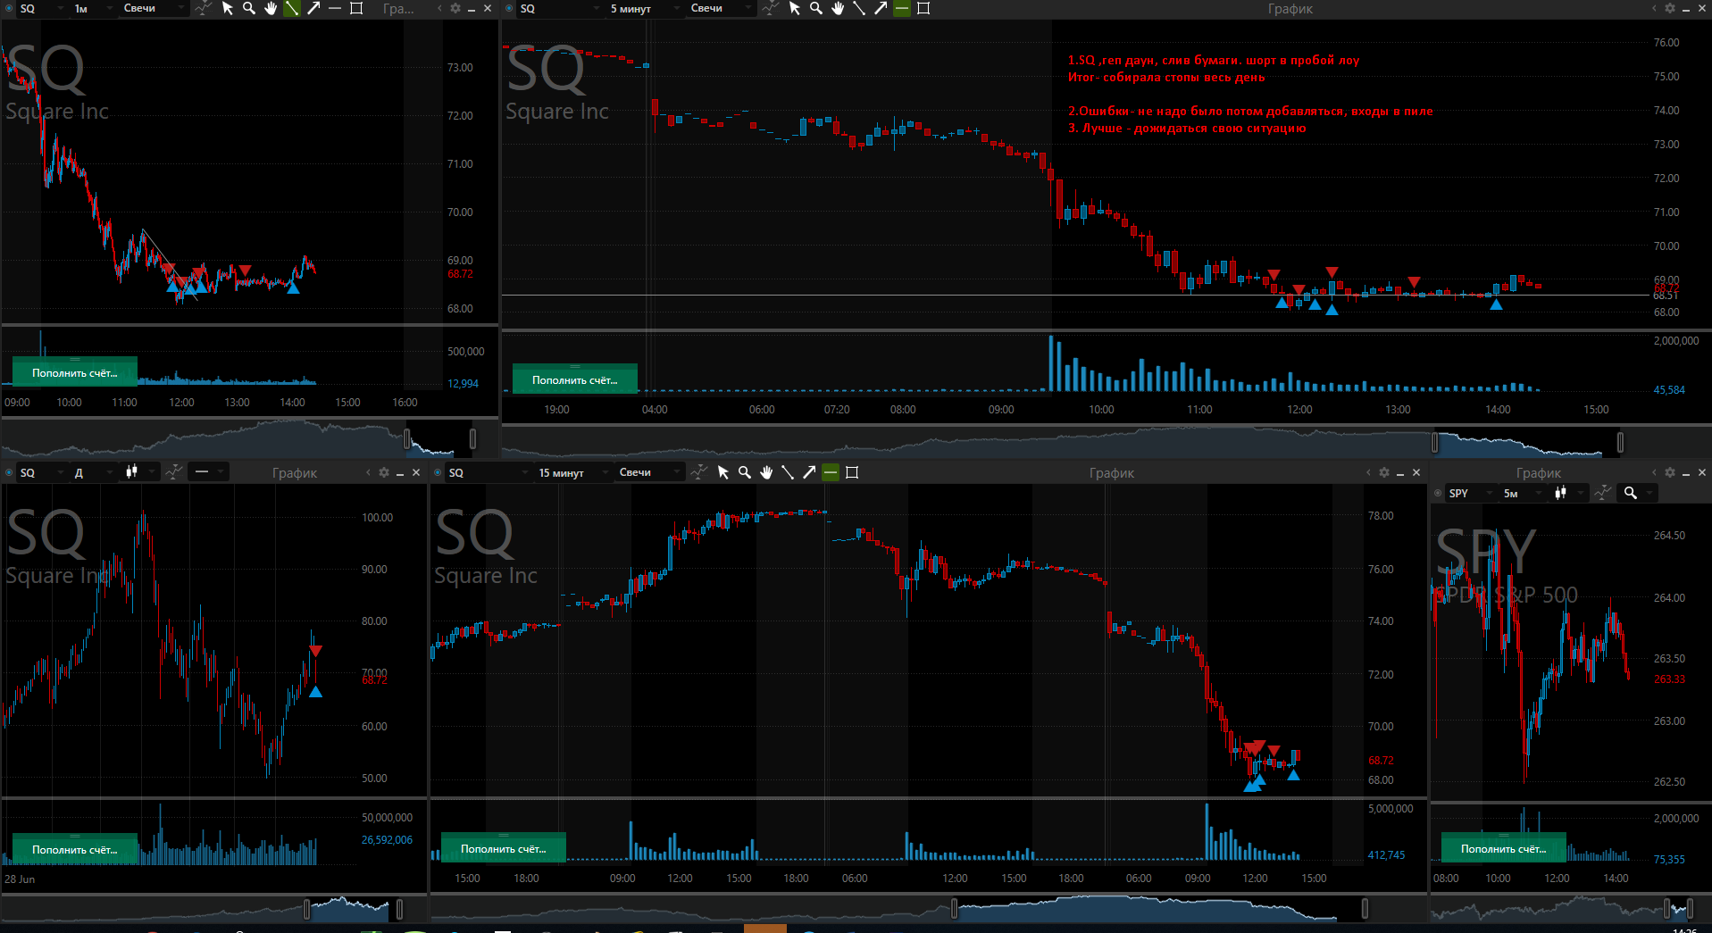The height and width of the screenshot is (933, 1712).
Task: Open the SQ ticker dropdown in the 1м chart
Action: coord(41,8)
